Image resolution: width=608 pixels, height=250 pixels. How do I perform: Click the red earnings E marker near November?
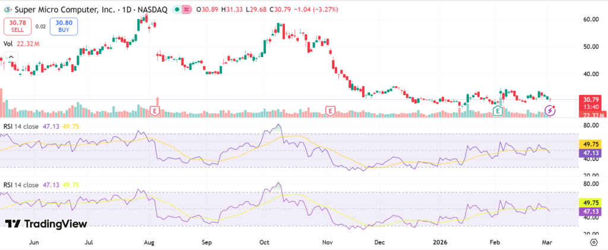[x=330, y=111]
